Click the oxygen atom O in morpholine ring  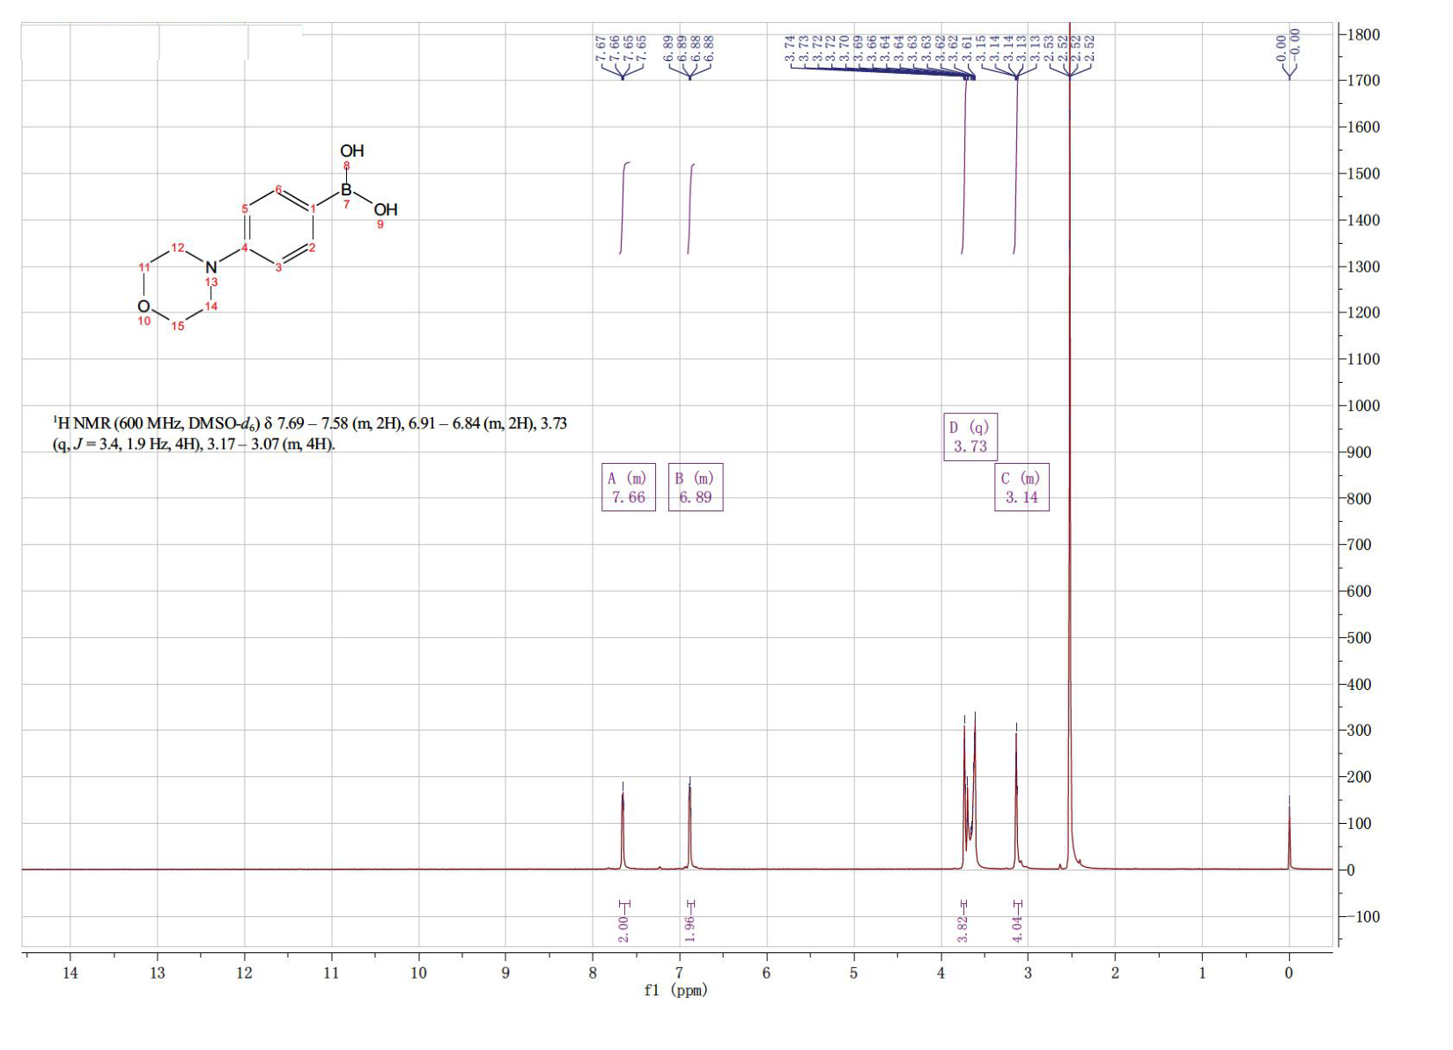click(x=144, y=306)
